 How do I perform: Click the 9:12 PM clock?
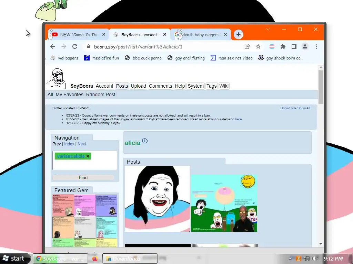click(x=333, y=258)
